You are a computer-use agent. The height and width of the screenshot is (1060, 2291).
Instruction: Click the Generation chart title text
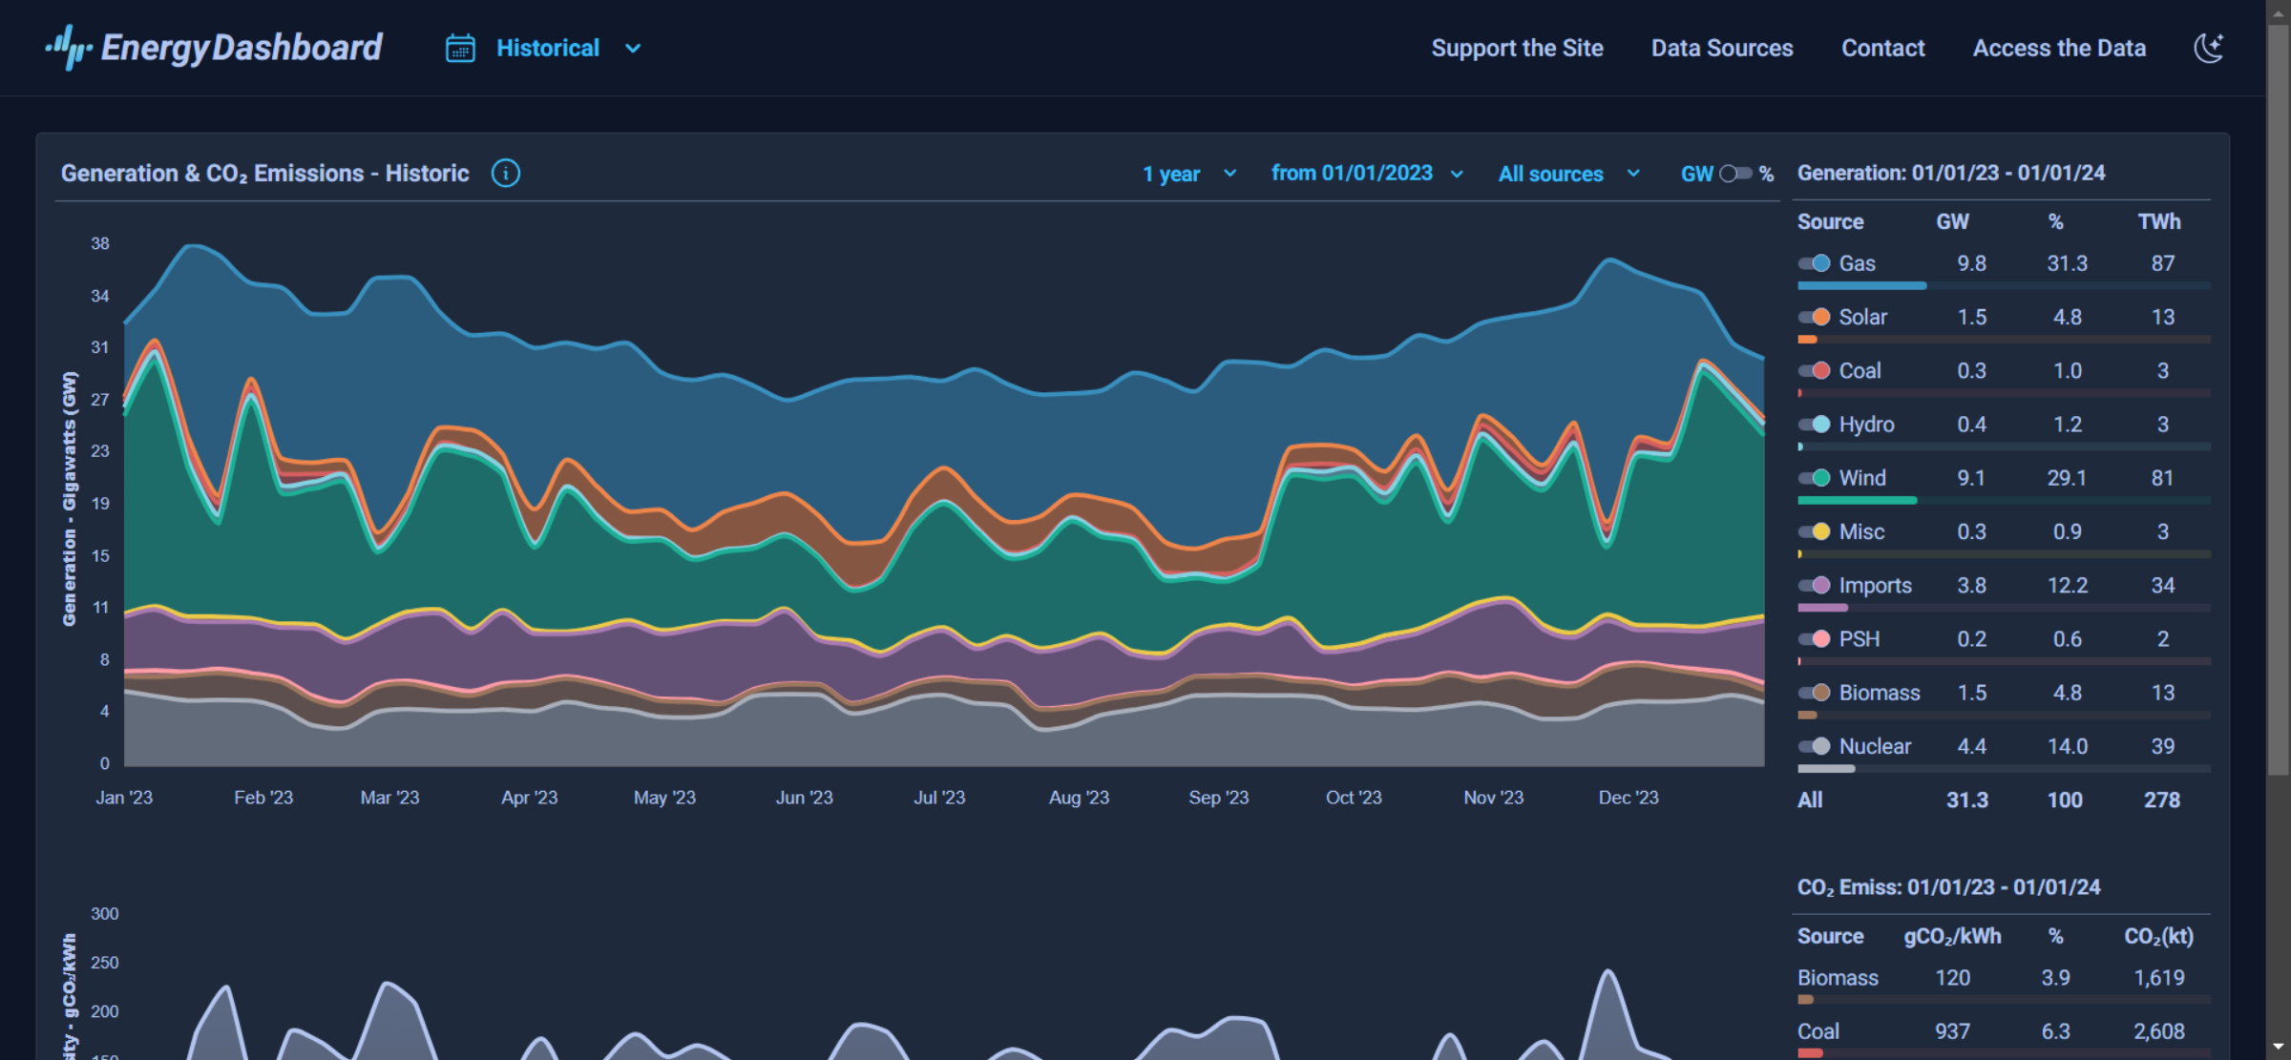[x=264, y=173]
